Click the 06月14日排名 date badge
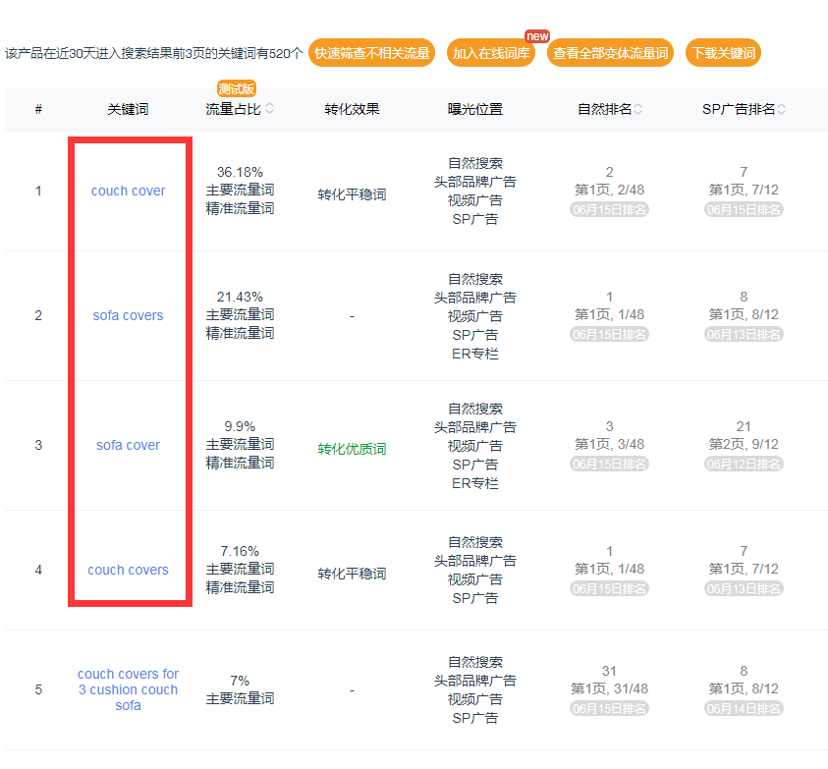This screenshot has height=769, width=828. pyautogui.click(x=744, y=709)
